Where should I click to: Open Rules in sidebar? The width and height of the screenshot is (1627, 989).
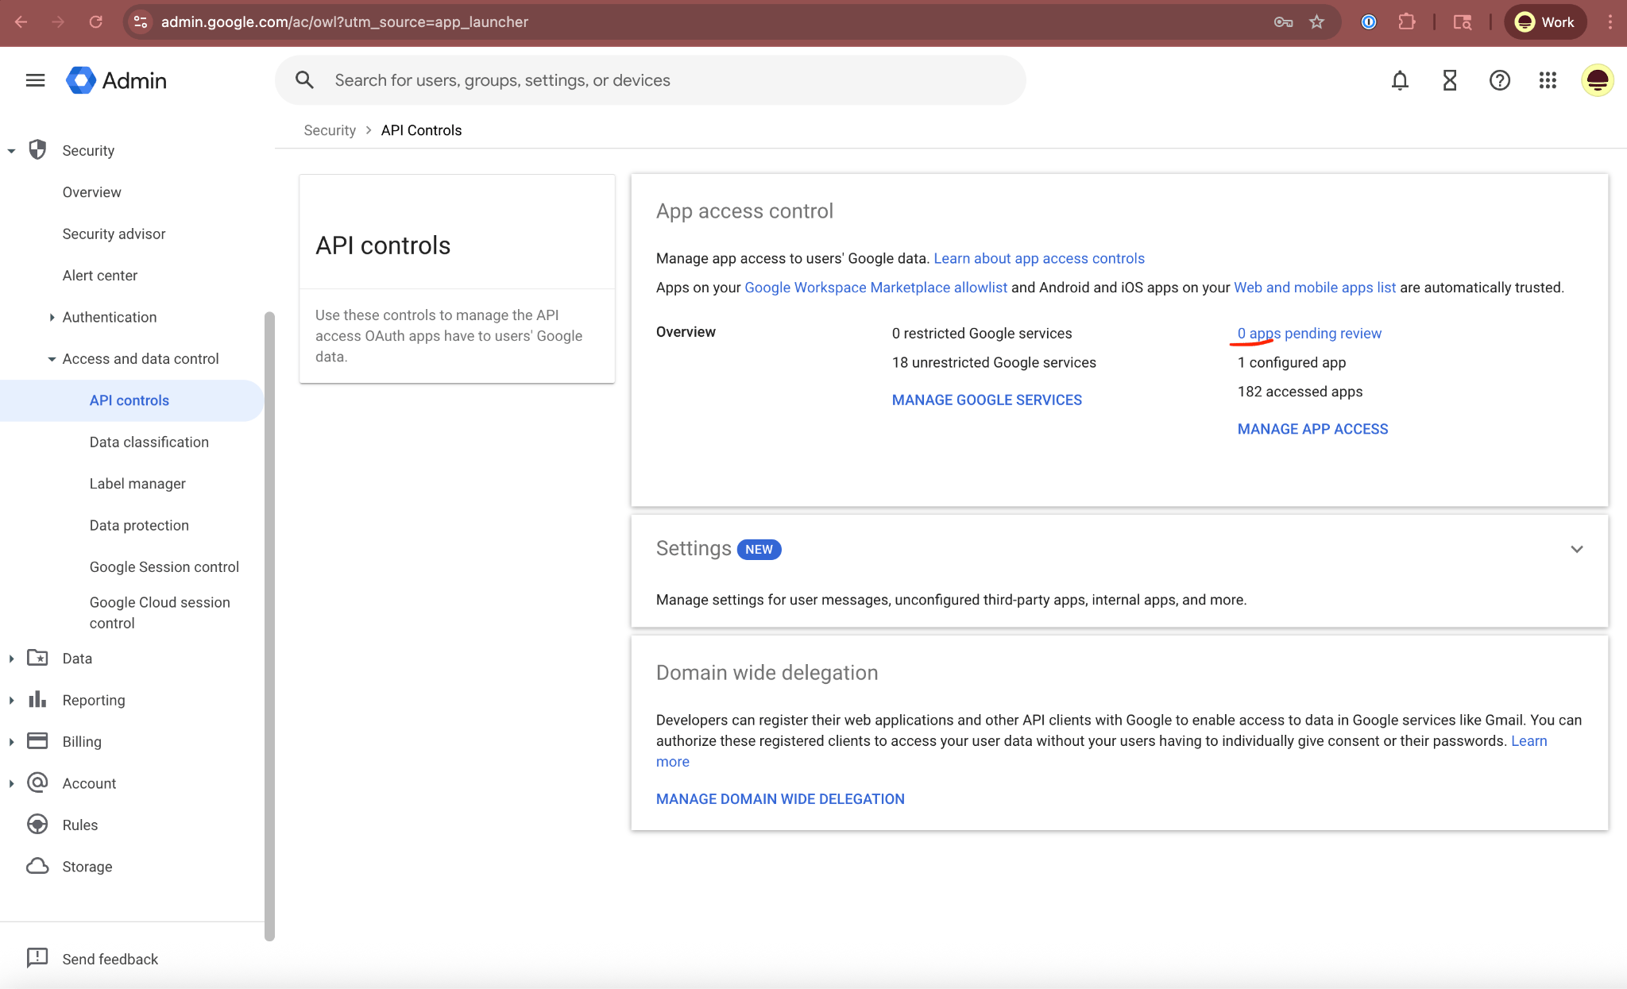click(x=80, y=825)
